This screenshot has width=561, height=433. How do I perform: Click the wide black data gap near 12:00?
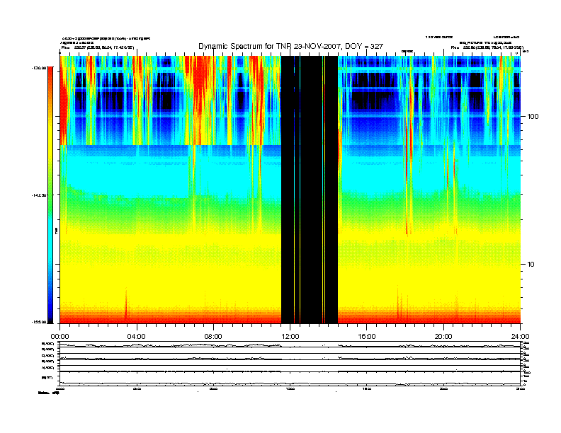tap(310, 190)
